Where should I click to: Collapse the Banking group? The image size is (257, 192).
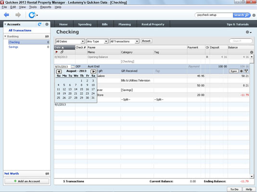click(5, 36)
